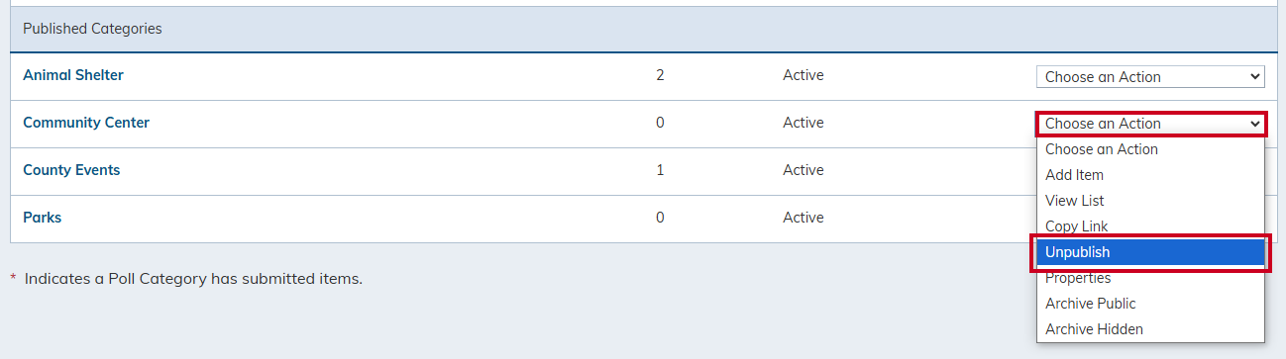Click Animal Shelter's item count of 2
Screen dimensions: 1286x359
tap(660, 75)
